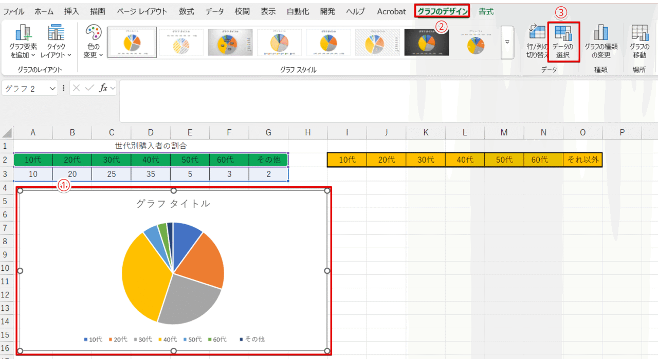658x359 pixels.
Task: Click the グラフの種類の変更 (Change Chart Type) icon
Action: (x=601, y=33)
